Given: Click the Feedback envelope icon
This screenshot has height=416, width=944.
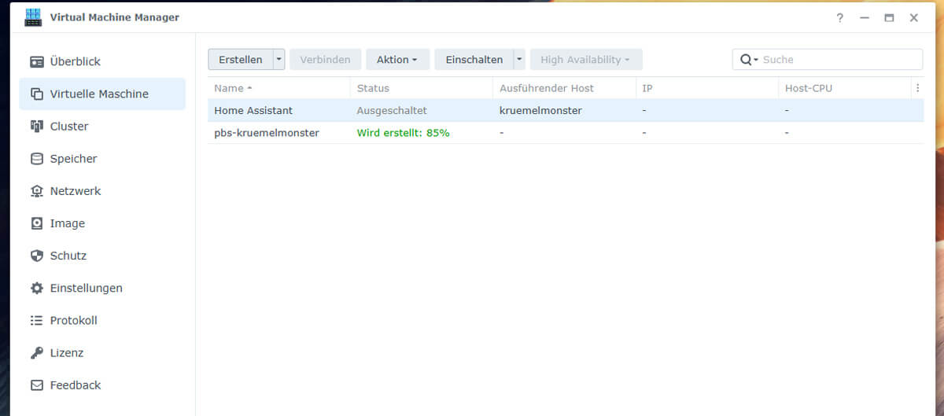Looking at the screenshot, I should tap(37, 385).
